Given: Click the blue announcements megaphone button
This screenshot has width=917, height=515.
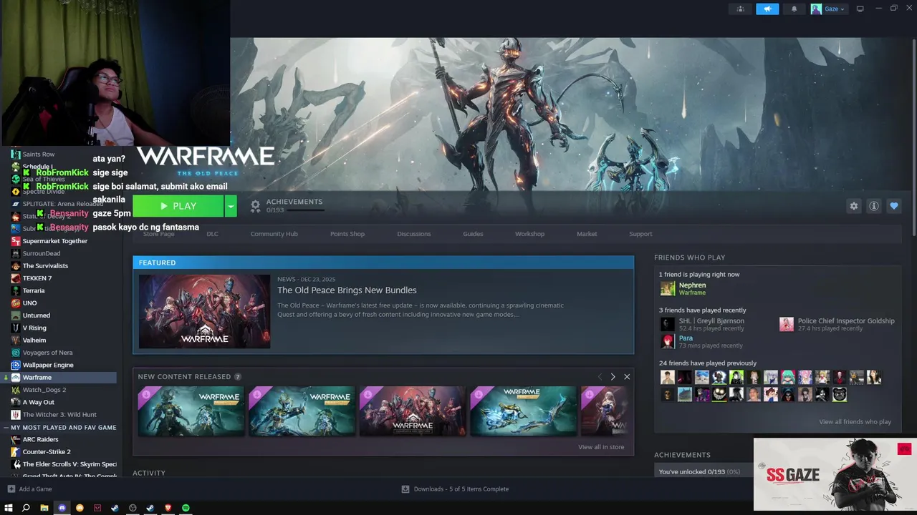Looking at the screenshot, I should pos(767,9).
